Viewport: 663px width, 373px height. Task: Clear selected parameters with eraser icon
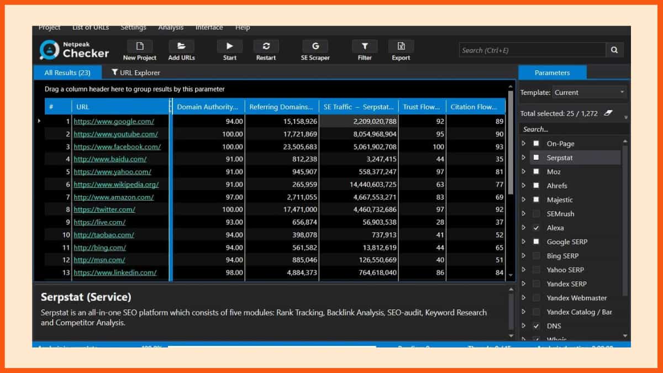click(608, 113)
